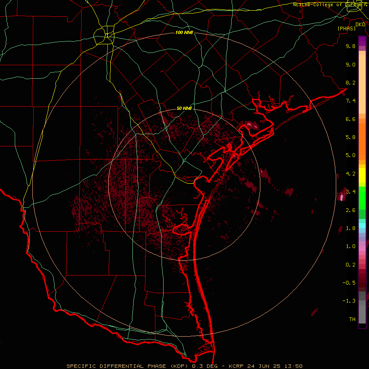Screen dimensions: 369x369
Task: Click the 2.6 value on the color scale
Action: point(351,210)
